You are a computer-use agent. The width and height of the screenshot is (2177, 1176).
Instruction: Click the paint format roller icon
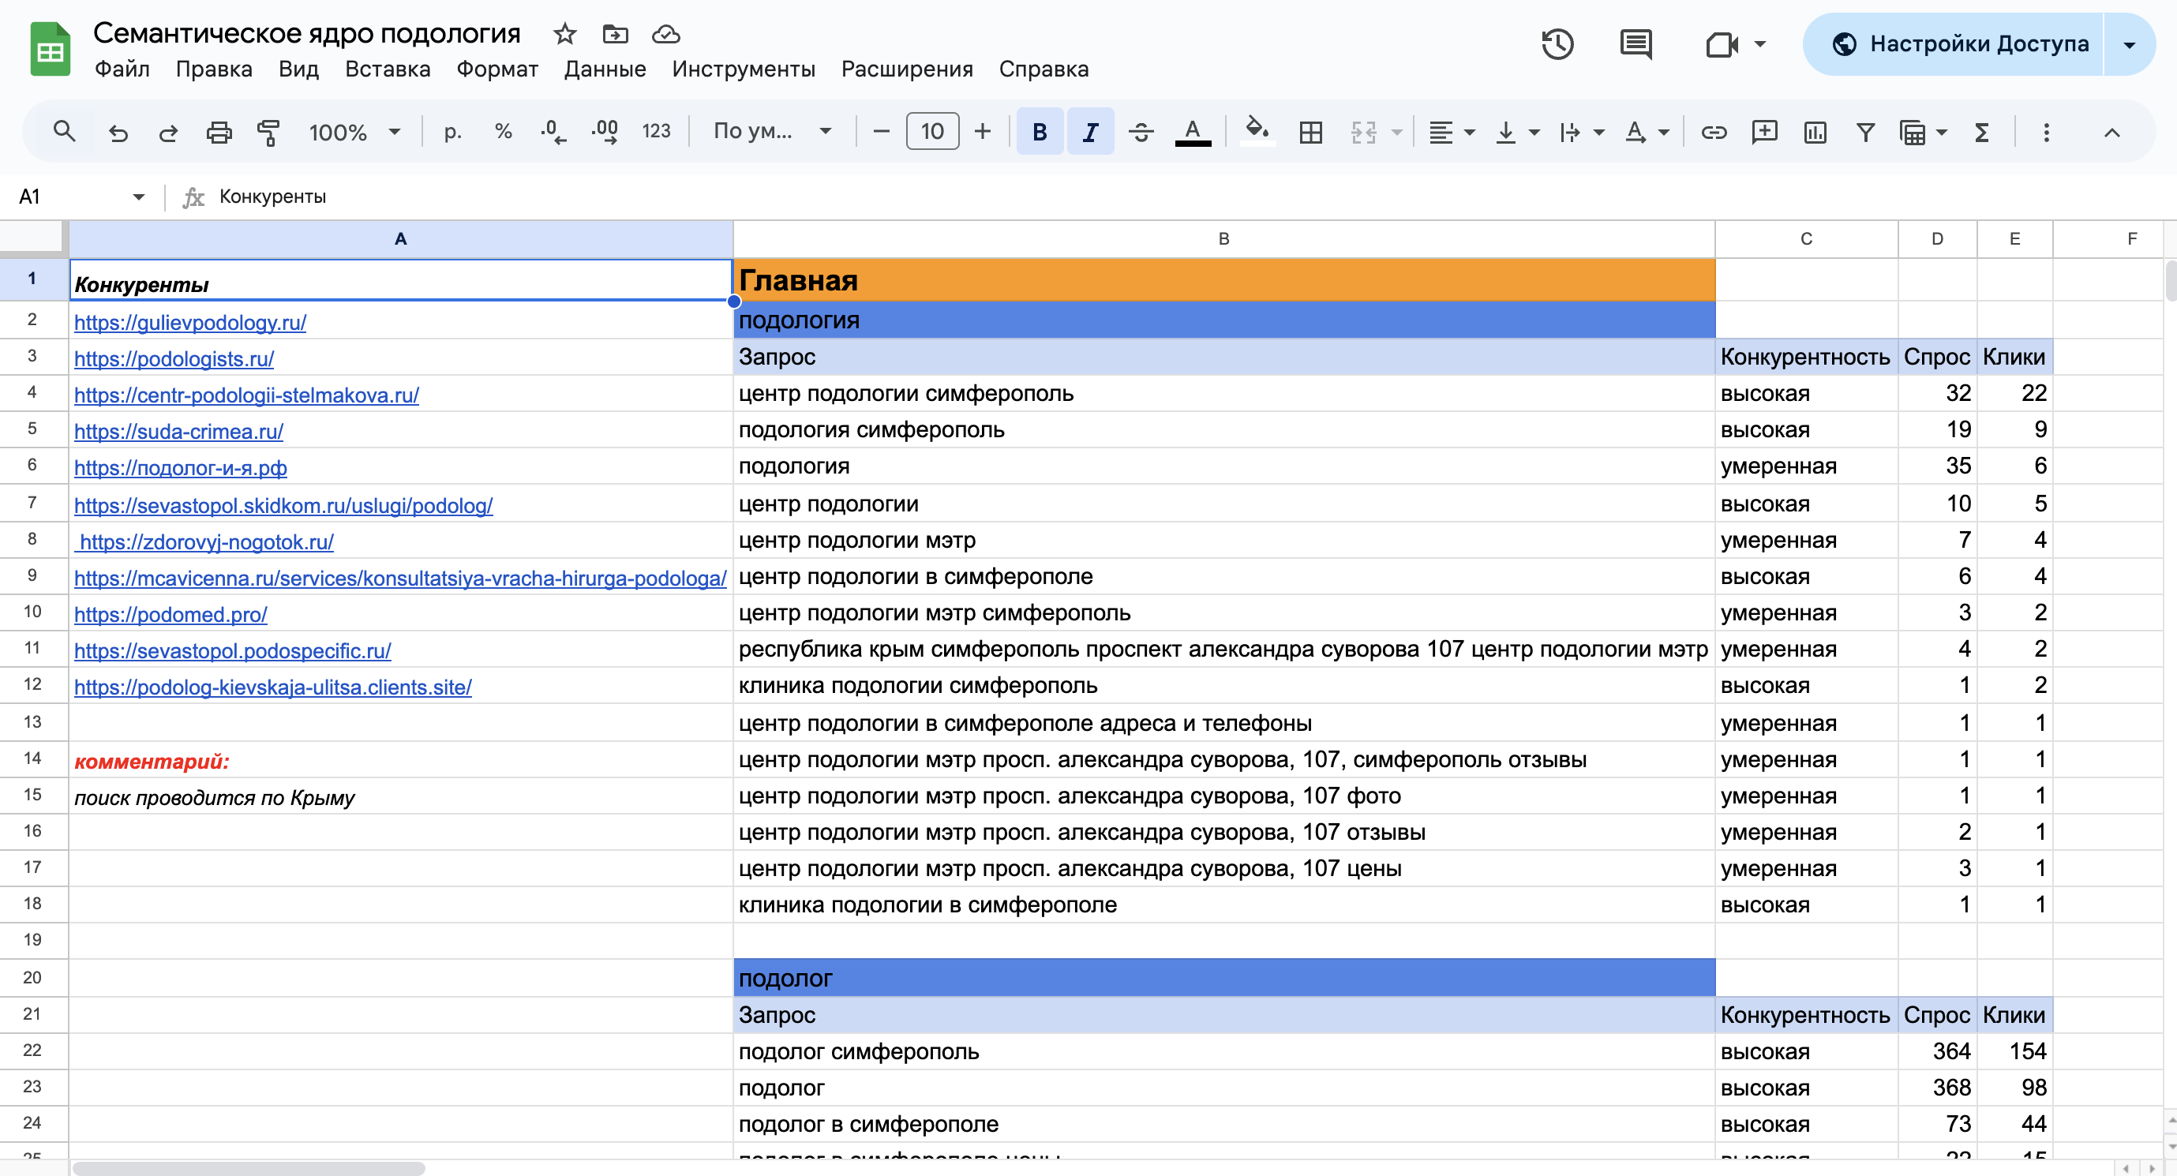click(x=268, y=133)
